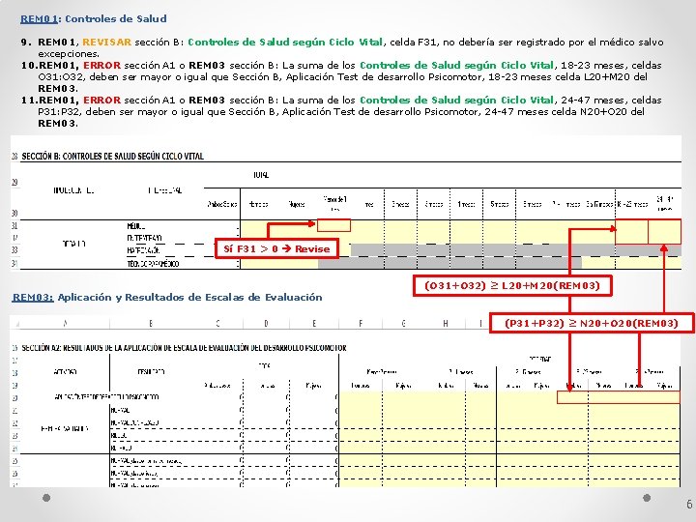The image size is (696, 522).
Task: Click the underlined REM01 heading at top
Action: click(x=39, y=18)
